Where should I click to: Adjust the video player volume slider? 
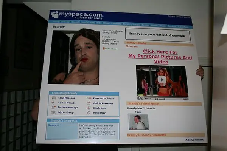pos(162,99)
